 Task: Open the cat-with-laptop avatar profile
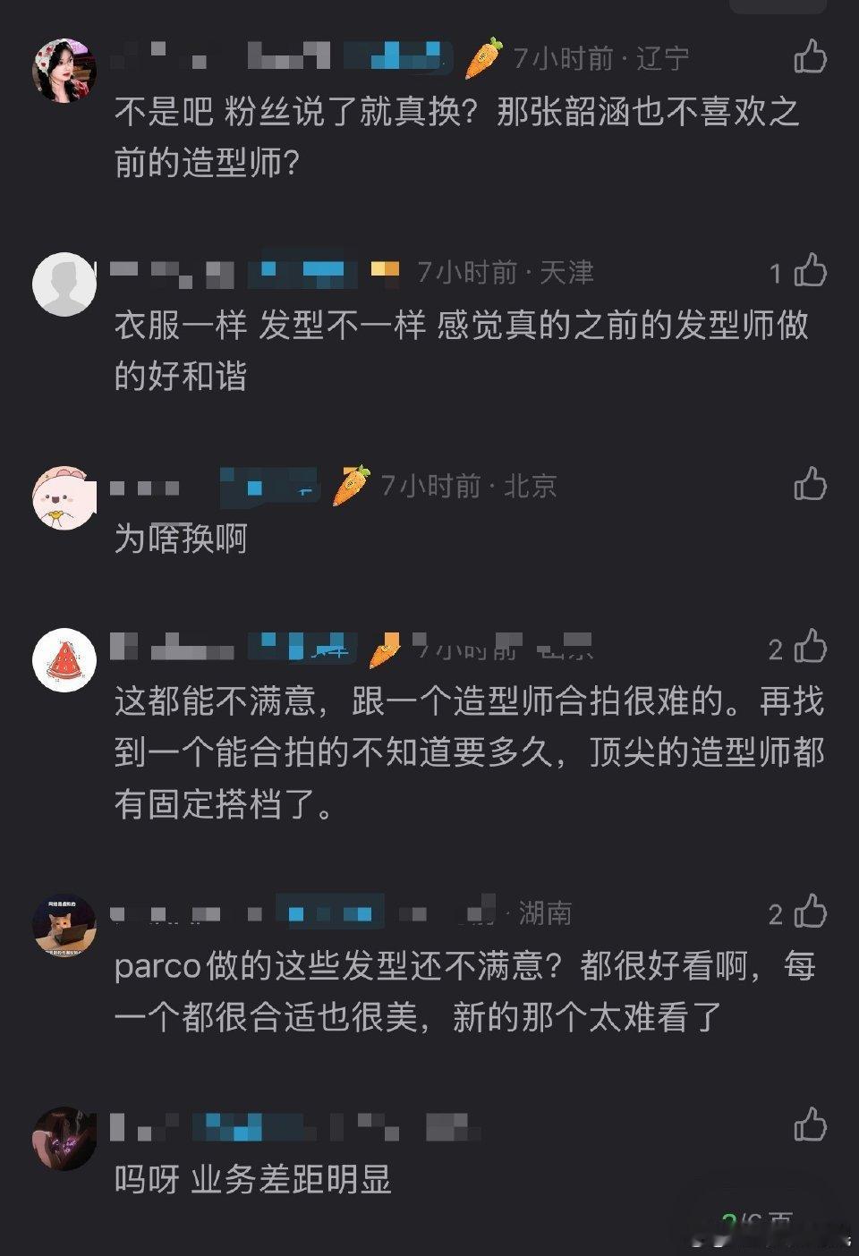[64, 926]
